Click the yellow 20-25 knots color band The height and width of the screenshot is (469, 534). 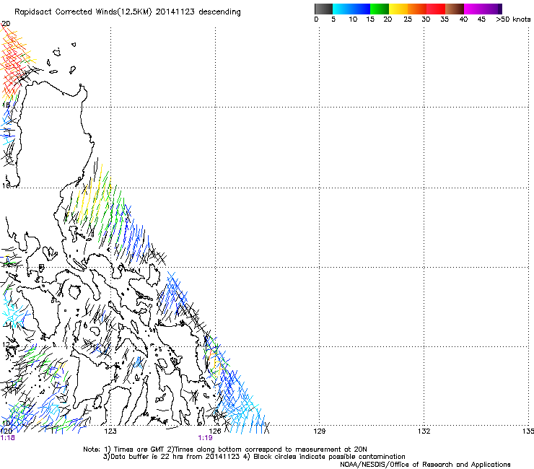coord(398,9)
